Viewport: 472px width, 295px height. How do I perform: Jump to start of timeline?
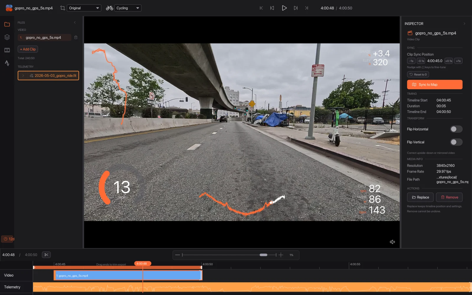tap(261, 8)
